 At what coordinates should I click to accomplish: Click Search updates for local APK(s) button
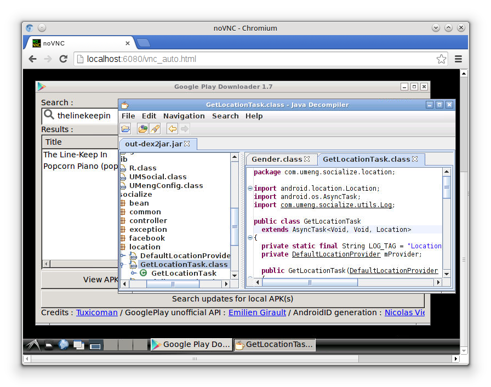pyautogui.click(x=233, y=299)
